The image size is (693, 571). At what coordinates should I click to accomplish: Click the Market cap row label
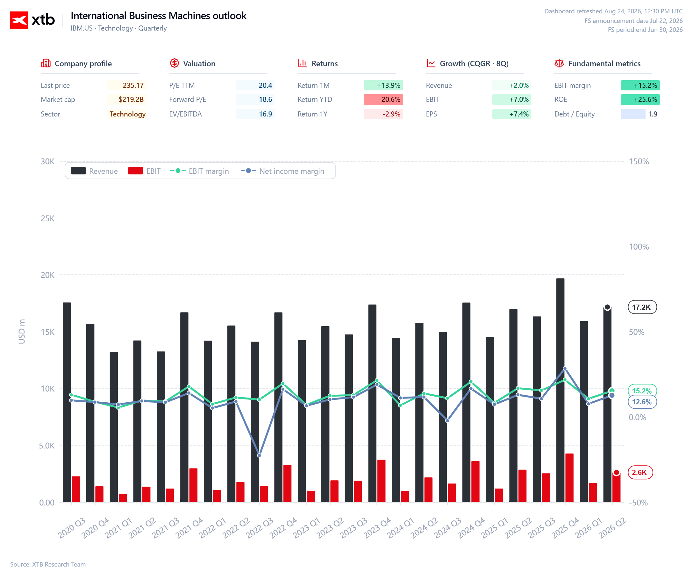pos(58,100)
